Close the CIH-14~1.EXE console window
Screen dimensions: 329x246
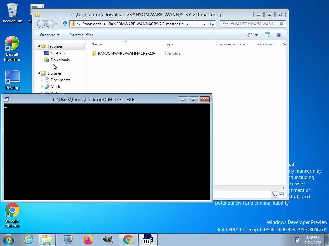205,99
